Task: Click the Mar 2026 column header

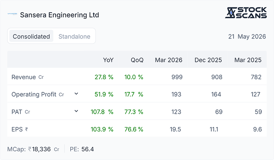Action: (x=169, y=60)
